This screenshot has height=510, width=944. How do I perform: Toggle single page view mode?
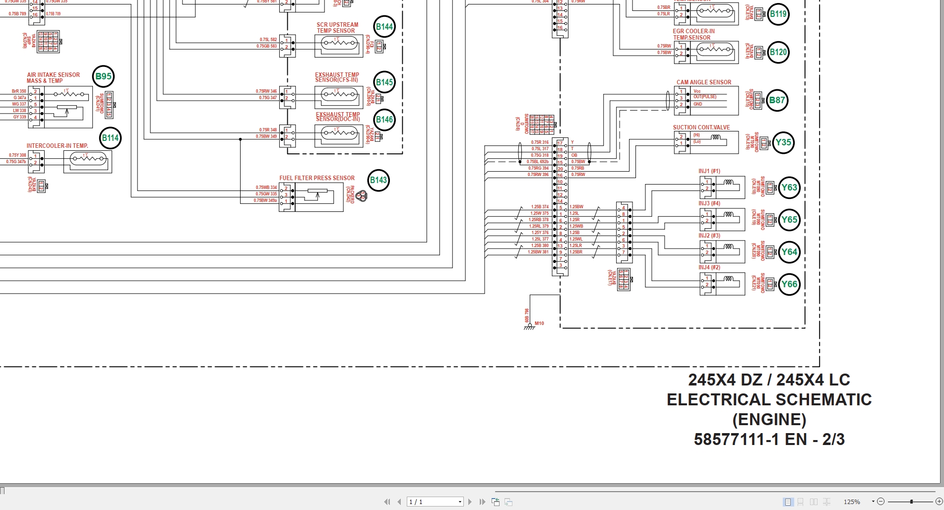click(788, 502)
